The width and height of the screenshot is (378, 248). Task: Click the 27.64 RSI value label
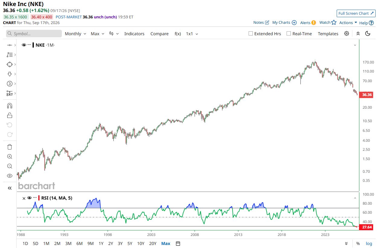pyautogui.click(x=367, y=227)
